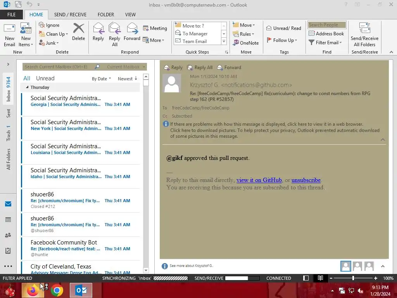Show only Unread messages

click(x=45, y=78)
